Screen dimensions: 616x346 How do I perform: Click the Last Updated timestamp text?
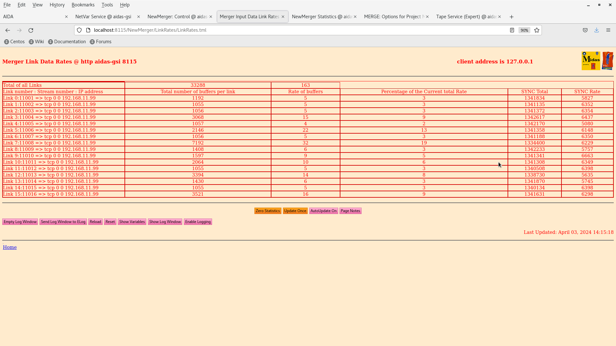569,232
